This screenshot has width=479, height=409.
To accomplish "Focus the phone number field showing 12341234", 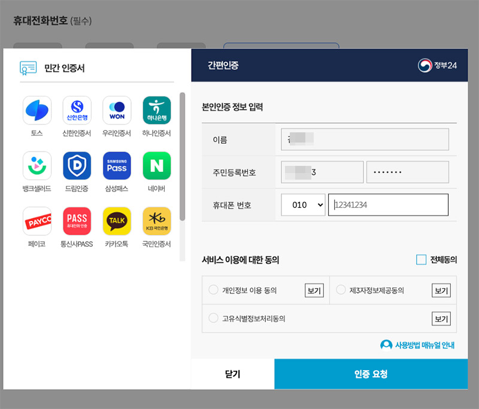I will [388, 205].
